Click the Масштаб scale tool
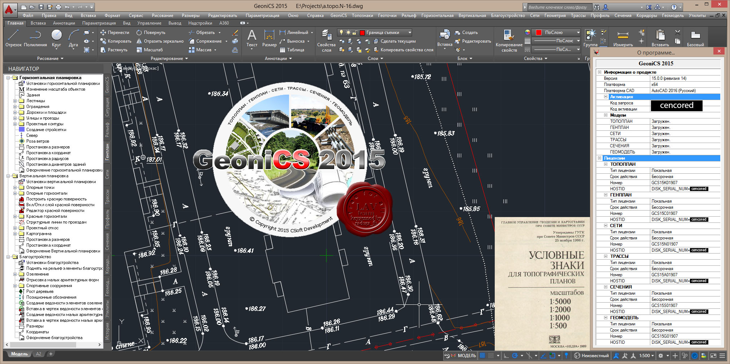This screenshot has width=730, height=364. coord(149,50)
